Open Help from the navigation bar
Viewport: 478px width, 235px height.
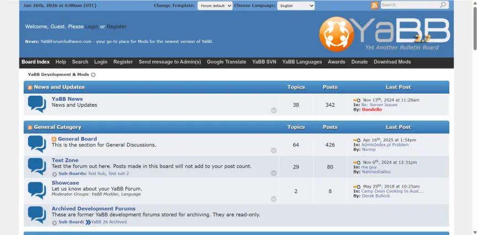(61, 62)
